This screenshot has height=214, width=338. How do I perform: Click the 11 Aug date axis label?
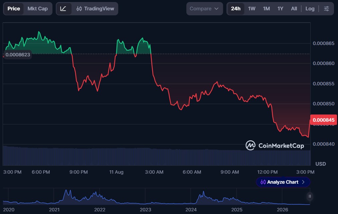pyautogui.click(x=116, y=172)
